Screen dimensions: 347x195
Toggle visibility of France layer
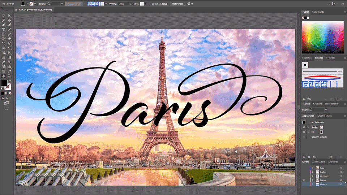(x=304, y=180)
